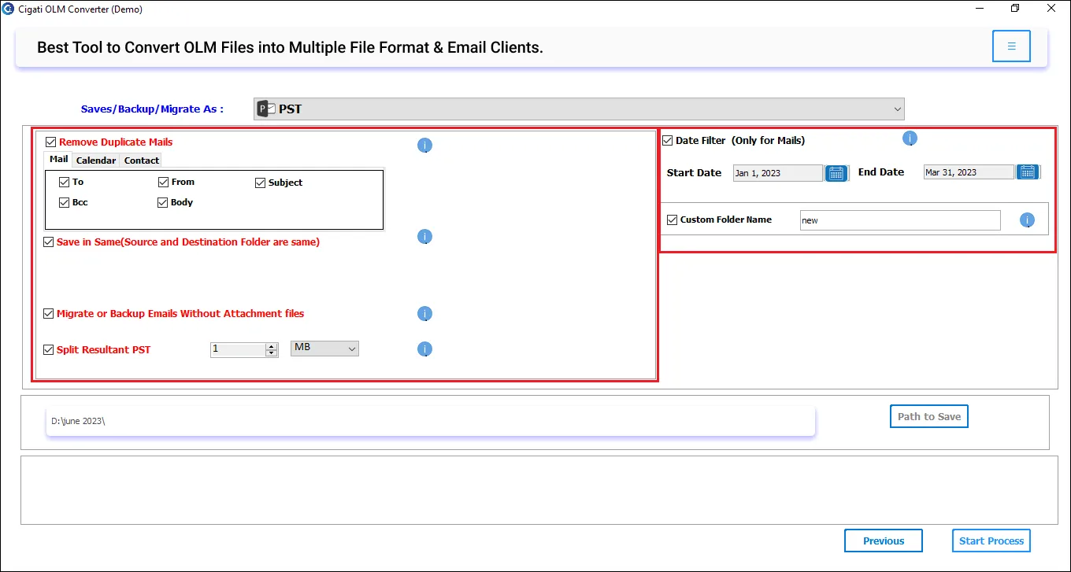The height and width of the screenshot is (572, 1071).
Task: Click info icon beside Save in Same
Action: coord(424,237)
